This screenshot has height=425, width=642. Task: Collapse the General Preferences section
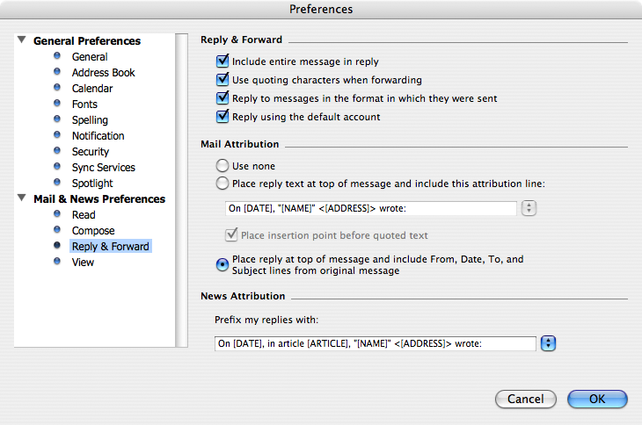[22, 40]
